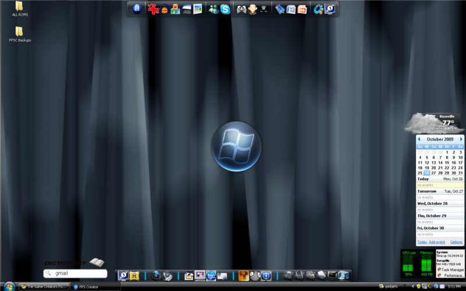Launch the red paint splat app
The image size is (466, 291).
[153, 9]
